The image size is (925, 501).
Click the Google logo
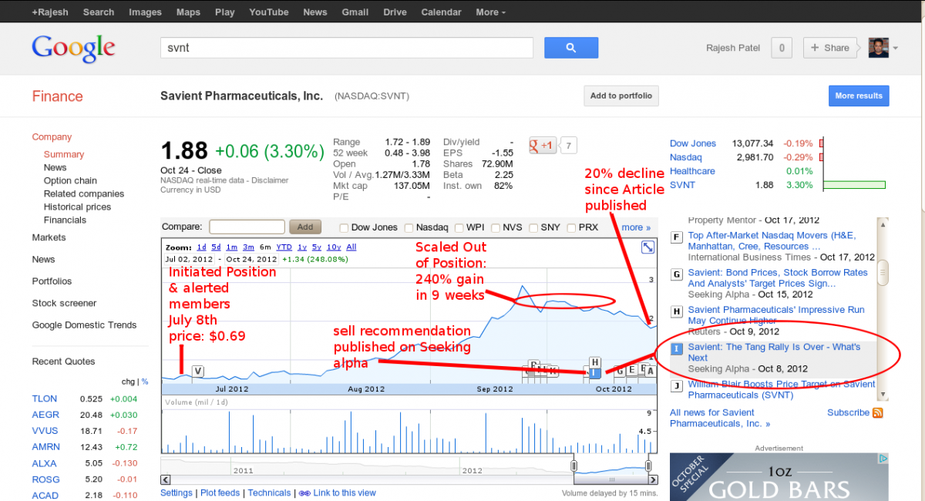[73, 49]
